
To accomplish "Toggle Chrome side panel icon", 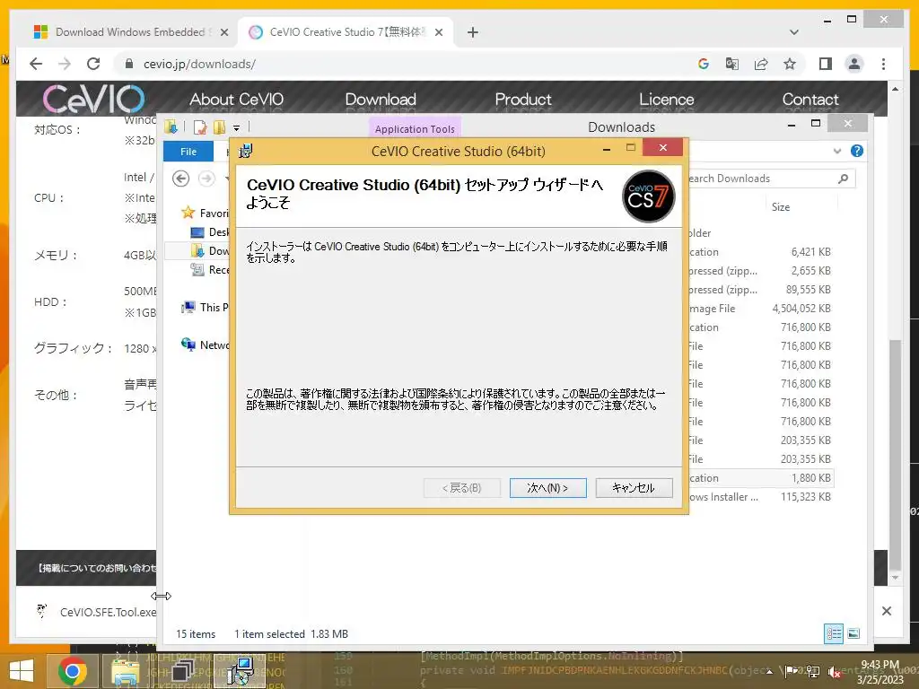I will point(826,64).
